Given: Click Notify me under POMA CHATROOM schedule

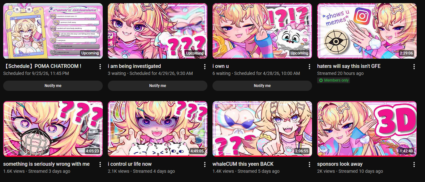Looking at the screenshot, I should [53, 86].
